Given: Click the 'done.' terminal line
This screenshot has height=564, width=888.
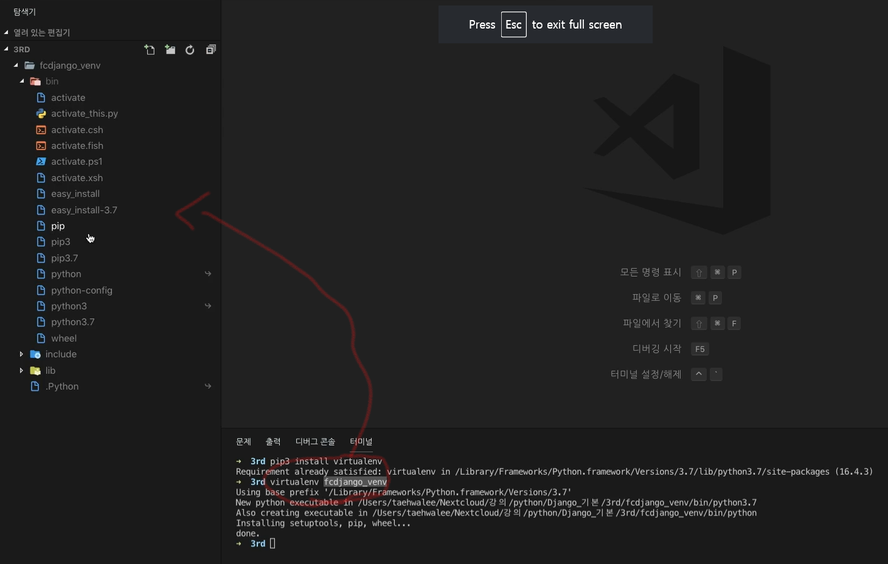Looking at the screenshot, I should (x=248, y=534).
